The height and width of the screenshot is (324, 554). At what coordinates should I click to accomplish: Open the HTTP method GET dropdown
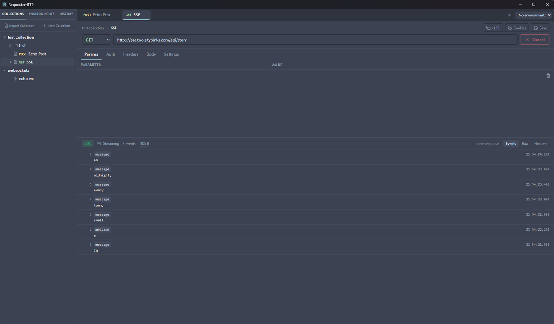pos(96,40)
